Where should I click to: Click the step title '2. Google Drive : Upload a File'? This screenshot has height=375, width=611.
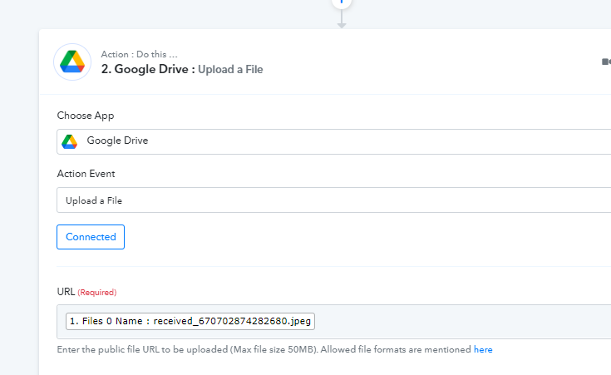tap(182, 69)
